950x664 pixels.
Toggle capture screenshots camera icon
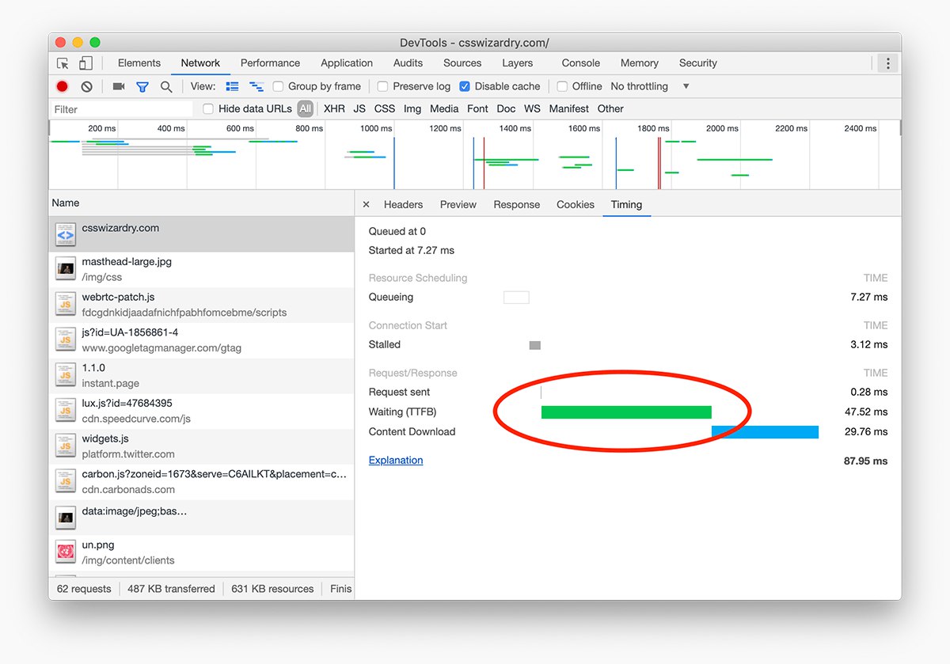pos(119,86)
